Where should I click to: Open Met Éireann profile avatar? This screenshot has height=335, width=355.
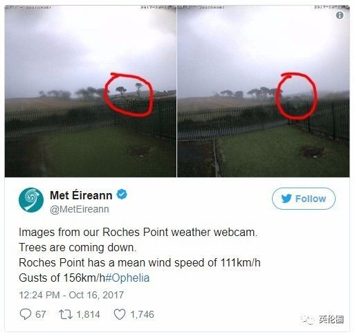(x=31, y=200)
